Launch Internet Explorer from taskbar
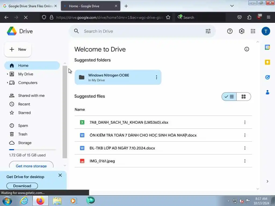This screenshot has height=206, width=275. 24,201
